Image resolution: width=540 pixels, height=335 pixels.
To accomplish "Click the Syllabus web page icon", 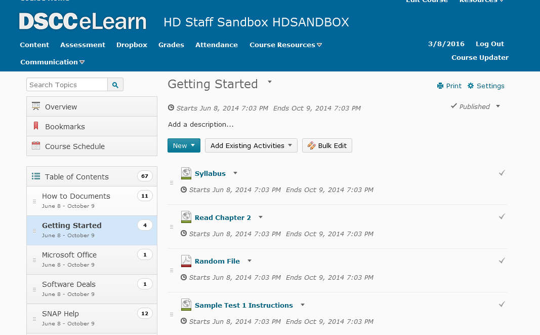I will [186, 173].
